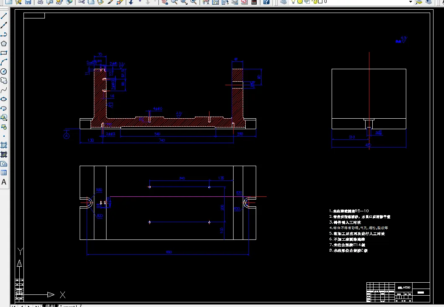Paste from clipboard via toolbar icon
The height and width of the screenshot is (307, 444).
pyautogui.click(x=100, y=2)
